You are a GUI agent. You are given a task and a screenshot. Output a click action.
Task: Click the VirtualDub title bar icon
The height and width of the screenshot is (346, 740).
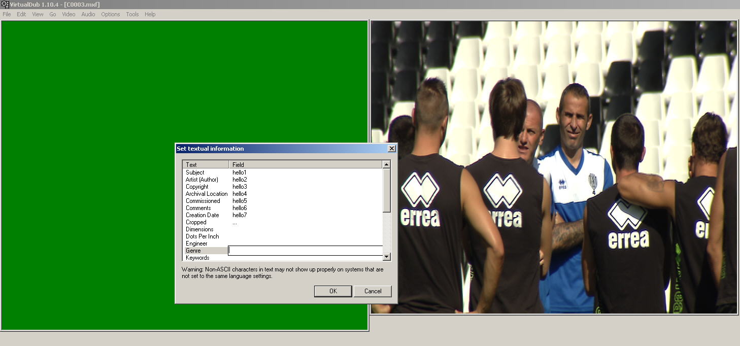pos(5,5)
